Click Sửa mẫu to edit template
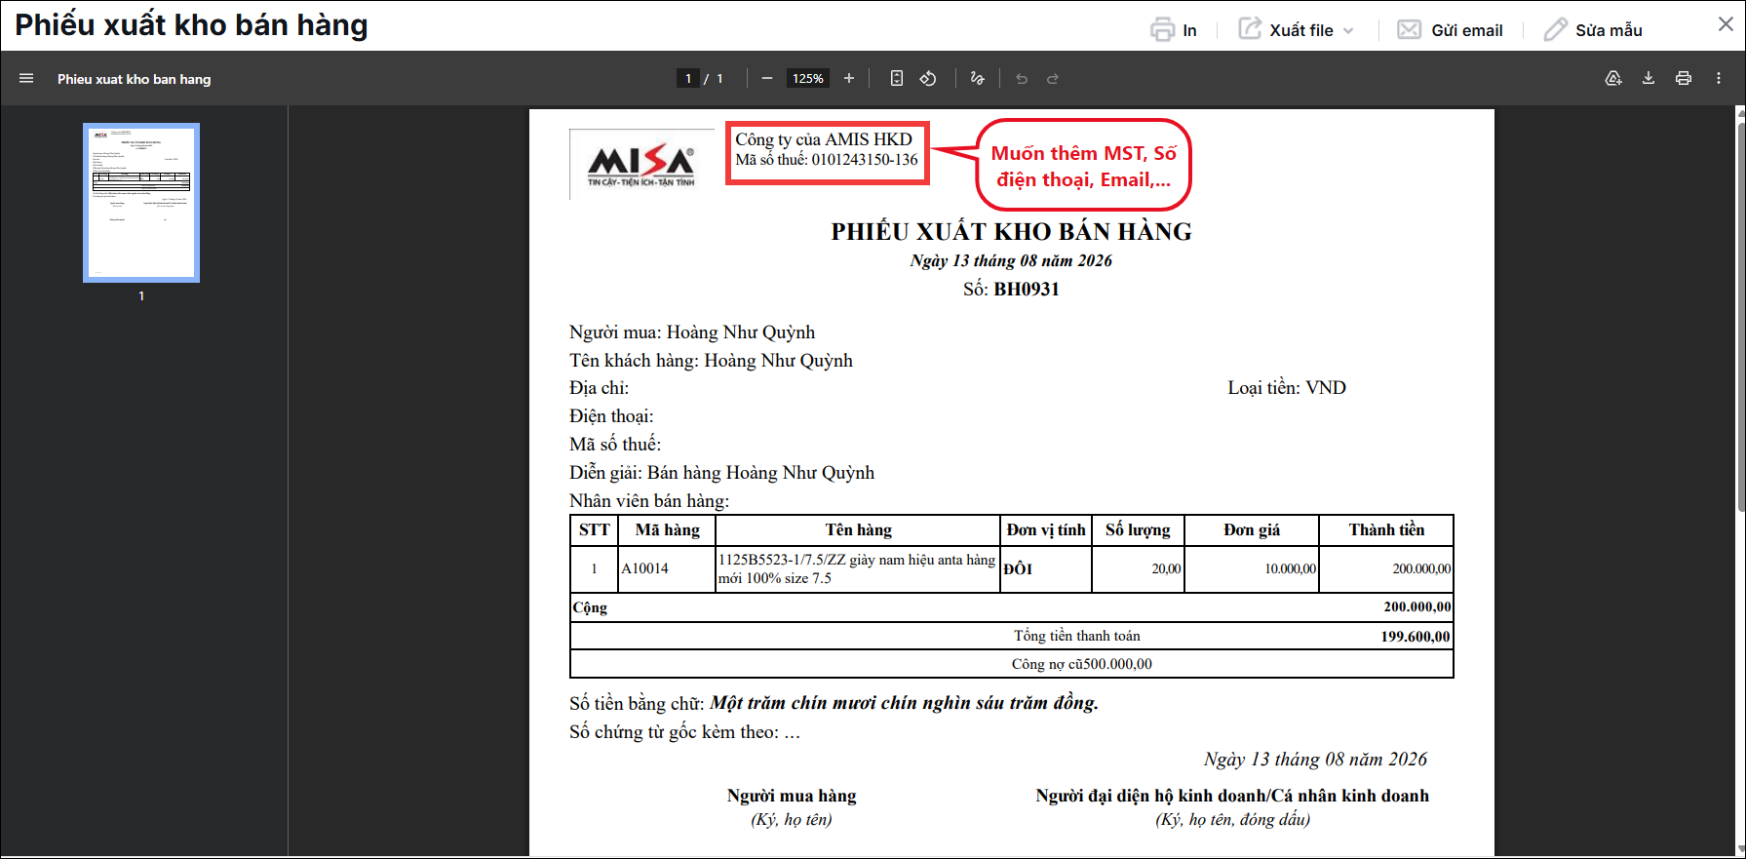This screenshot has height=859, width=1746. (x=1593, y=30)
